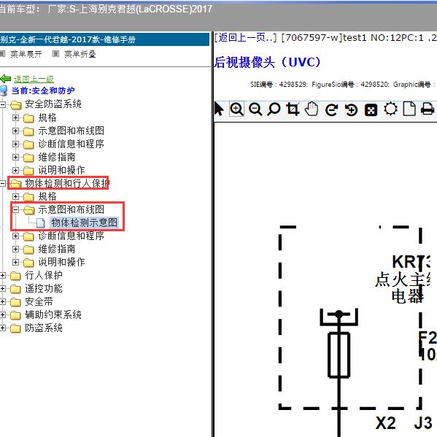The width and height of the screenshot is (437, 437).
Task: Select the 防盗系统 folder label
Action: [x=44, y=328]
